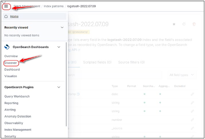205x139 pixels.
Task: Click Index patterns breadcrumb
Action: (53, 6)
